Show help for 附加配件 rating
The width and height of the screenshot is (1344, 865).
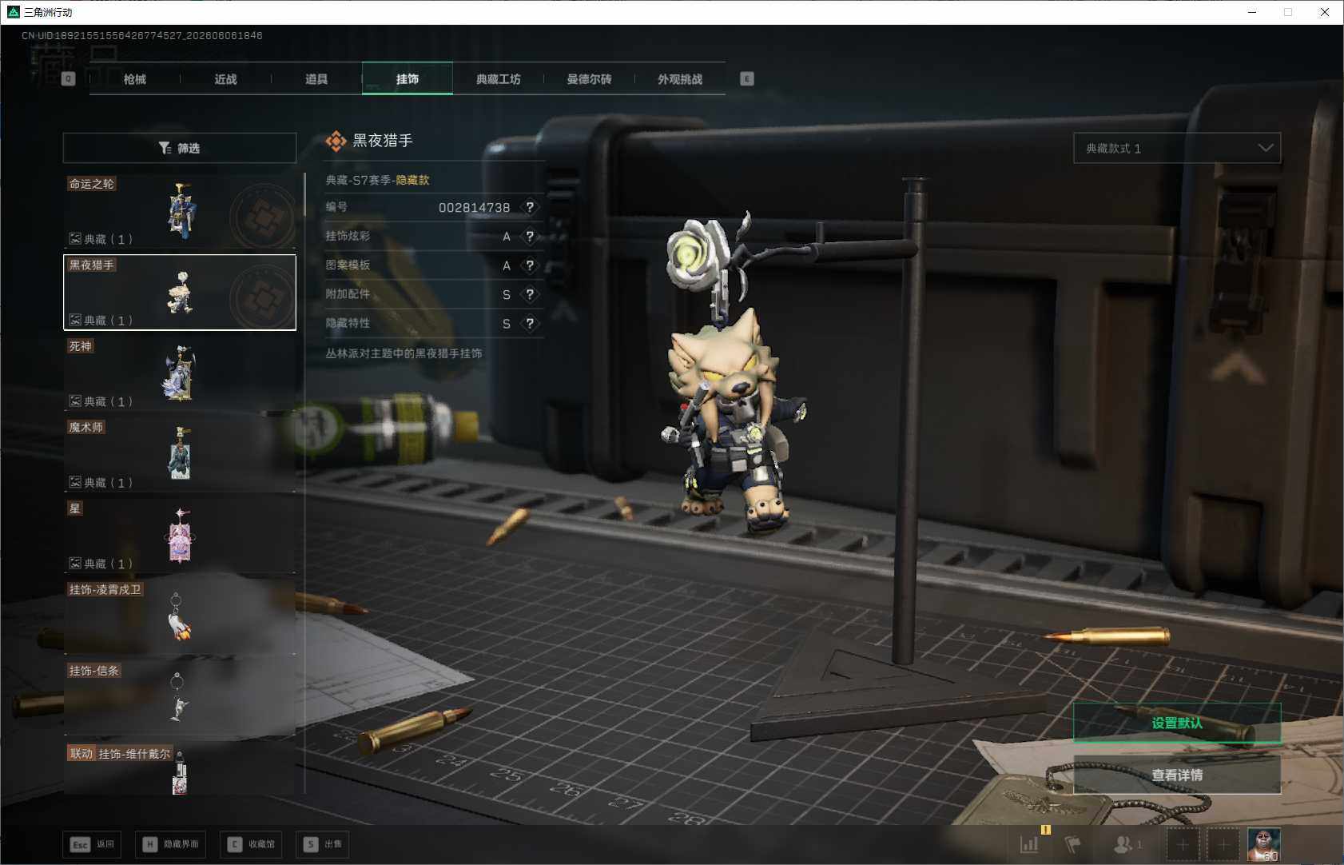click(x=530, y=294)
